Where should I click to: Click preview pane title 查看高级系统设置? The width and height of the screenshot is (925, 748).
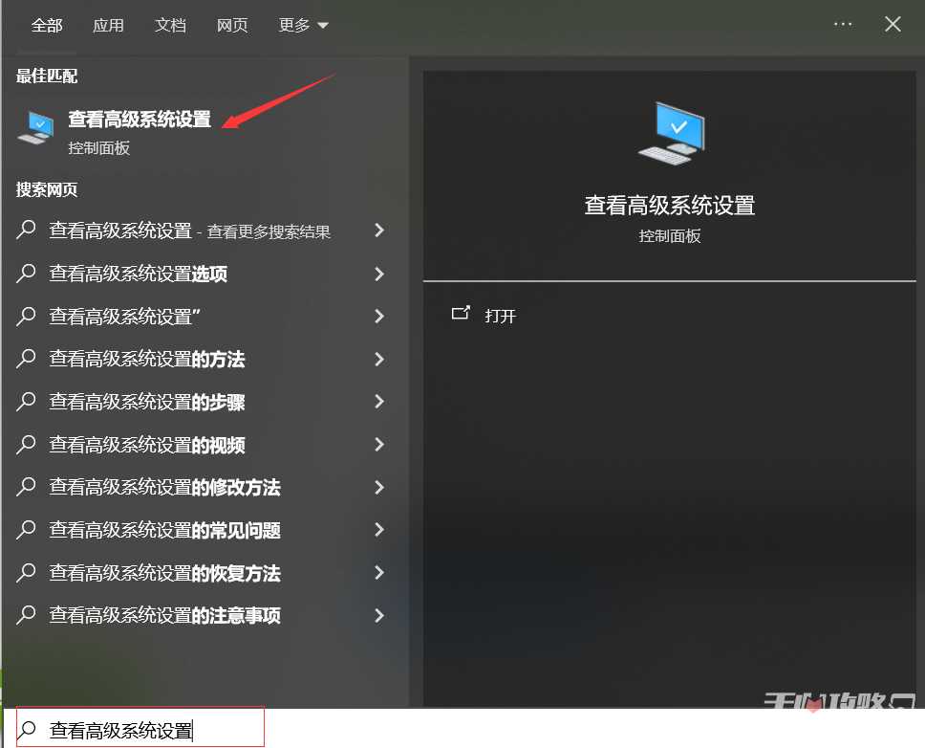point(670,206)
